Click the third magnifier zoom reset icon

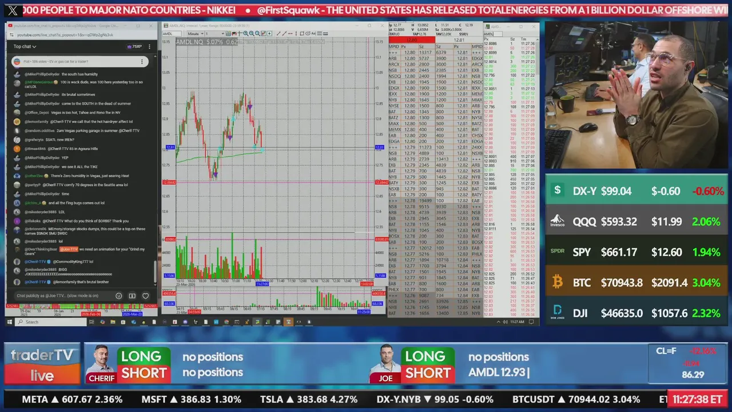coord(257,34)
